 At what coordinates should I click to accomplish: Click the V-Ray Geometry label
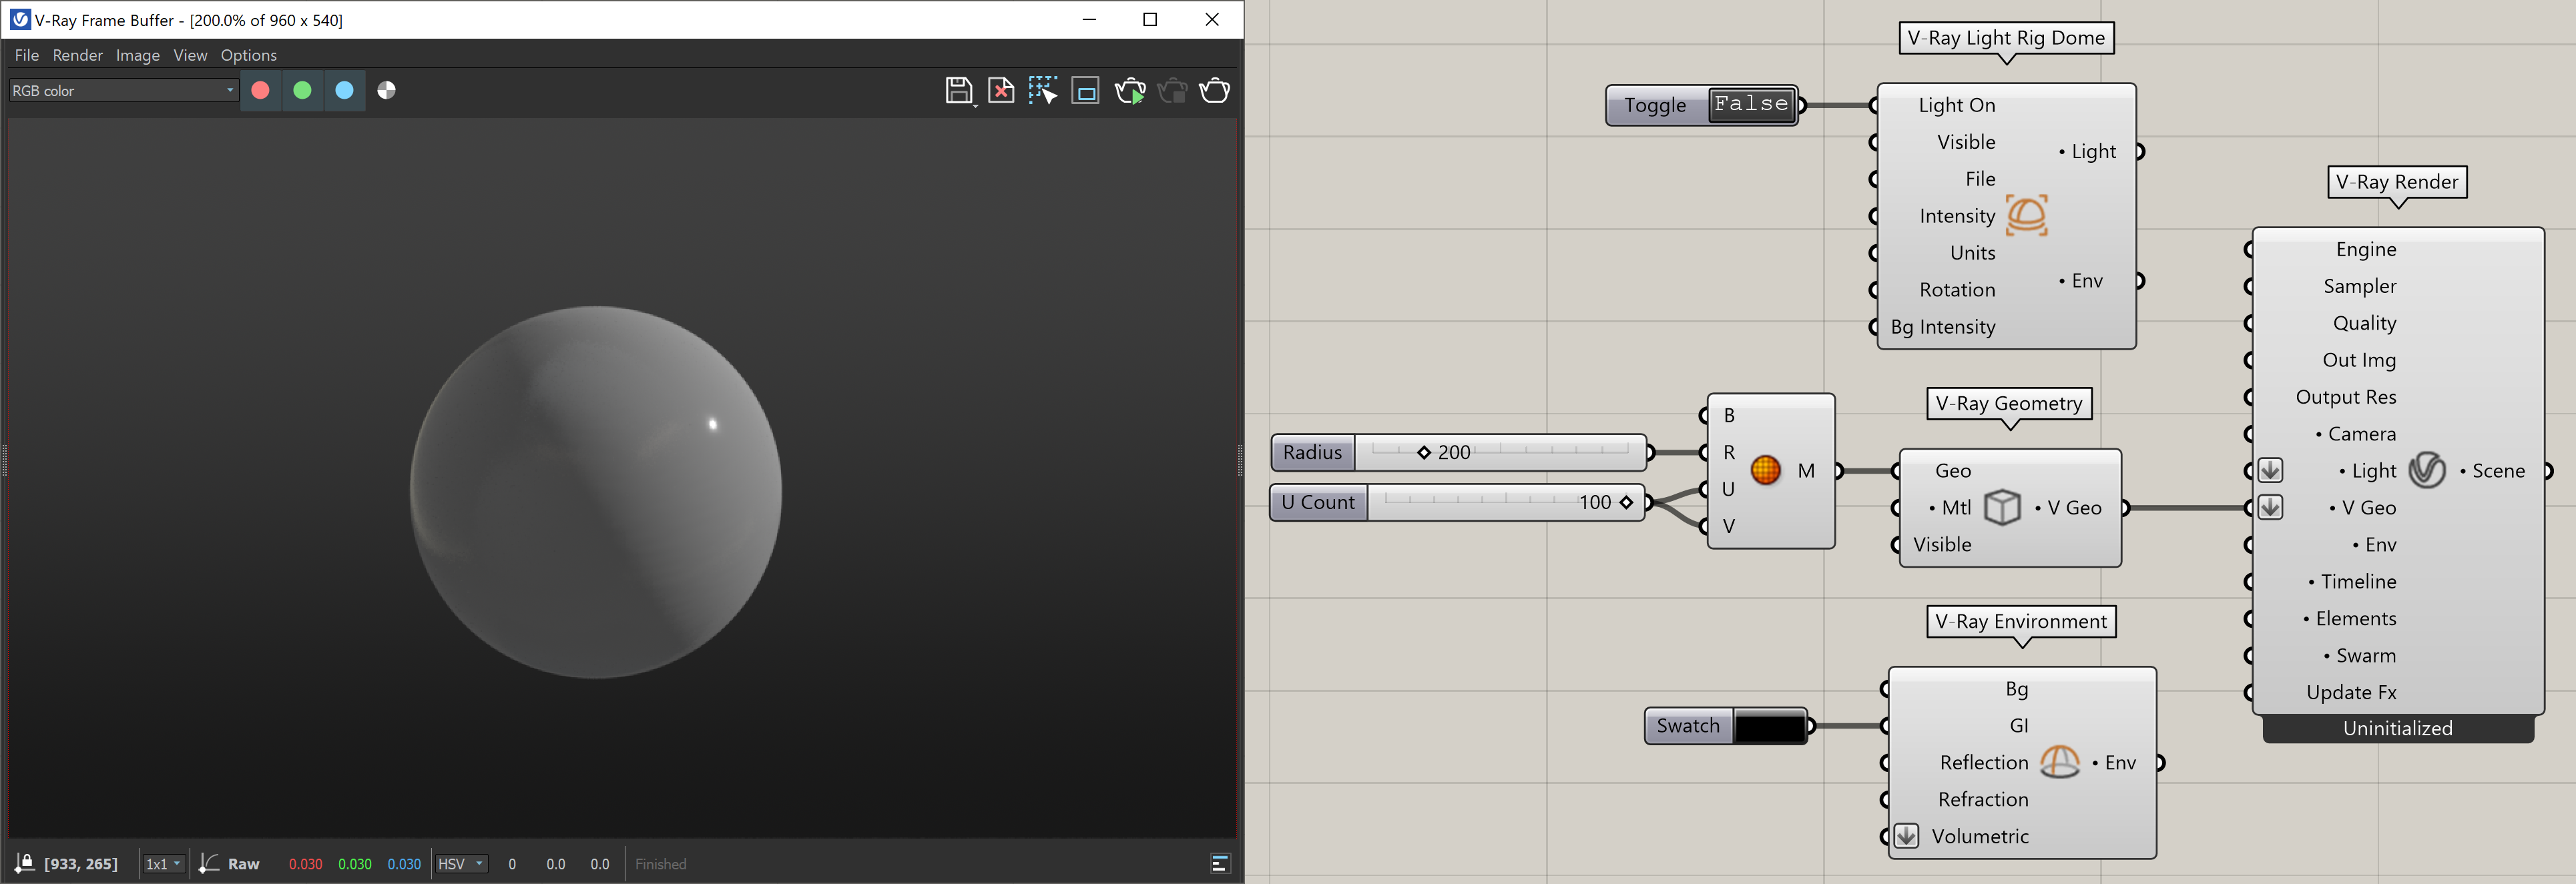coord(2009,403)
